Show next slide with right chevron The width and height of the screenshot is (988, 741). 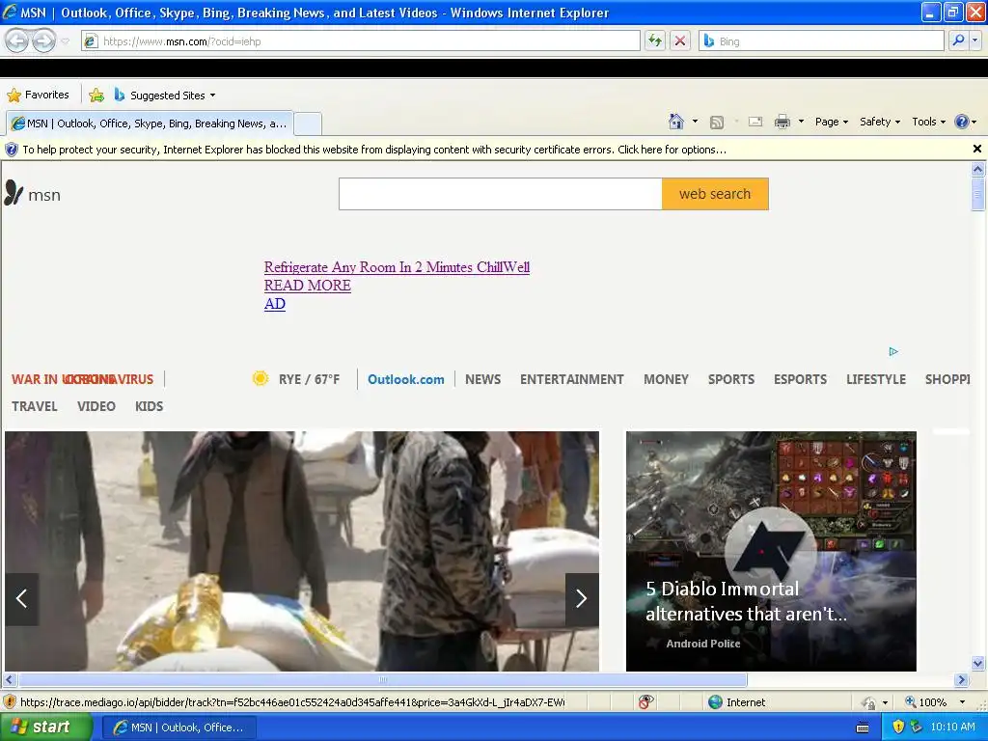(582, 598)
